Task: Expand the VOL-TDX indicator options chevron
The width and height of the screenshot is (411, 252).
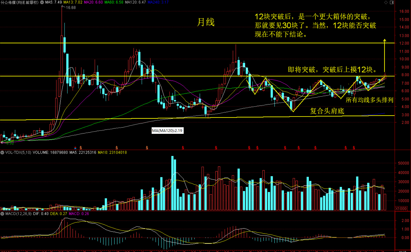Action: coord(2,153)
